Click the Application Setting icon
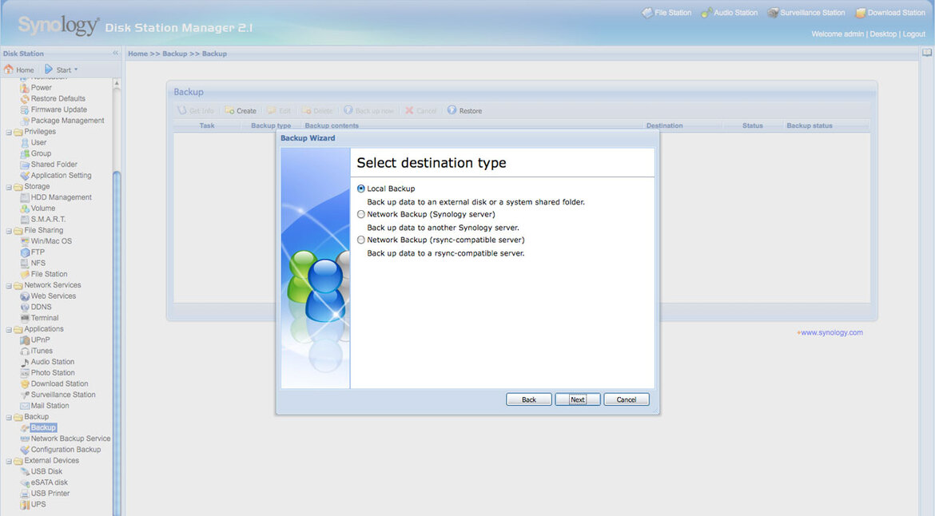The width and height of the screenshot is (935, 516). (25, 176)
